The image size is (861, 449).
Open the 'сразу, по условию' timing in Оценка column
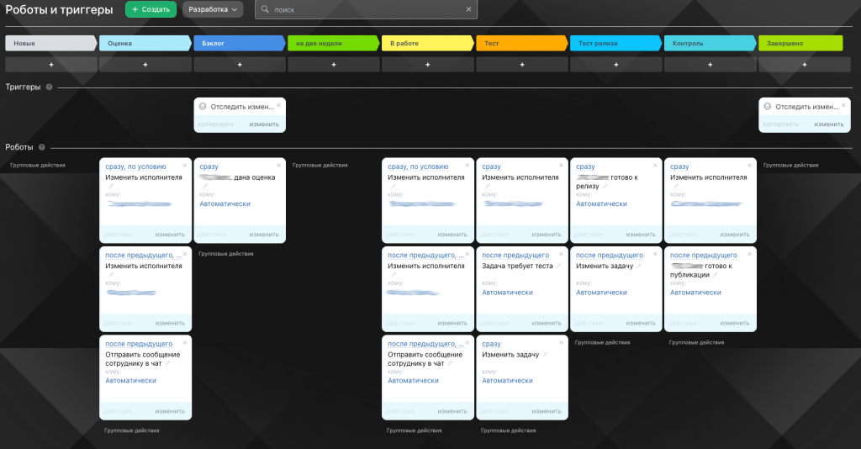(135, 166)
